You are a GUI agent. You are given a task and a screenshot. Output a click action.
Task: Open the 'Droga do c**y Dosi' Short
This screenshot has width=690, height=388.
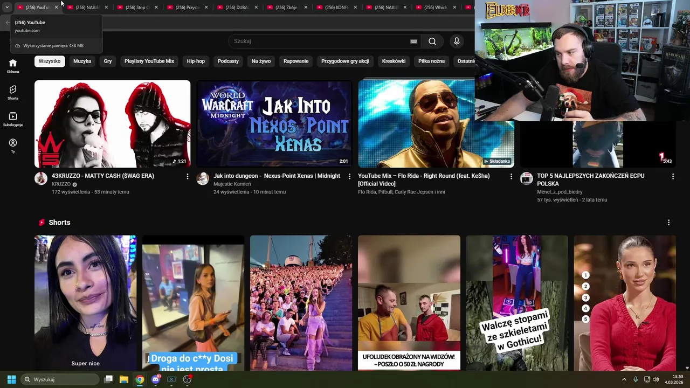193,303
